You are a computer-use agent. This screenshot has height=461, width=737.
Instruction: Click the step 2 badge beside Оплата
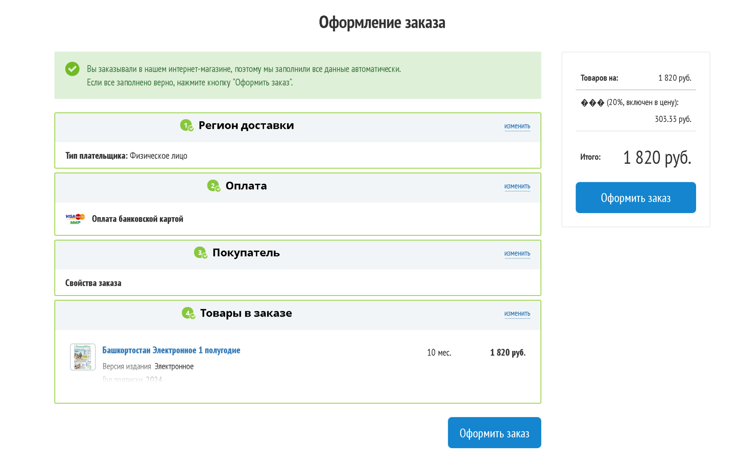coord(214,186)
